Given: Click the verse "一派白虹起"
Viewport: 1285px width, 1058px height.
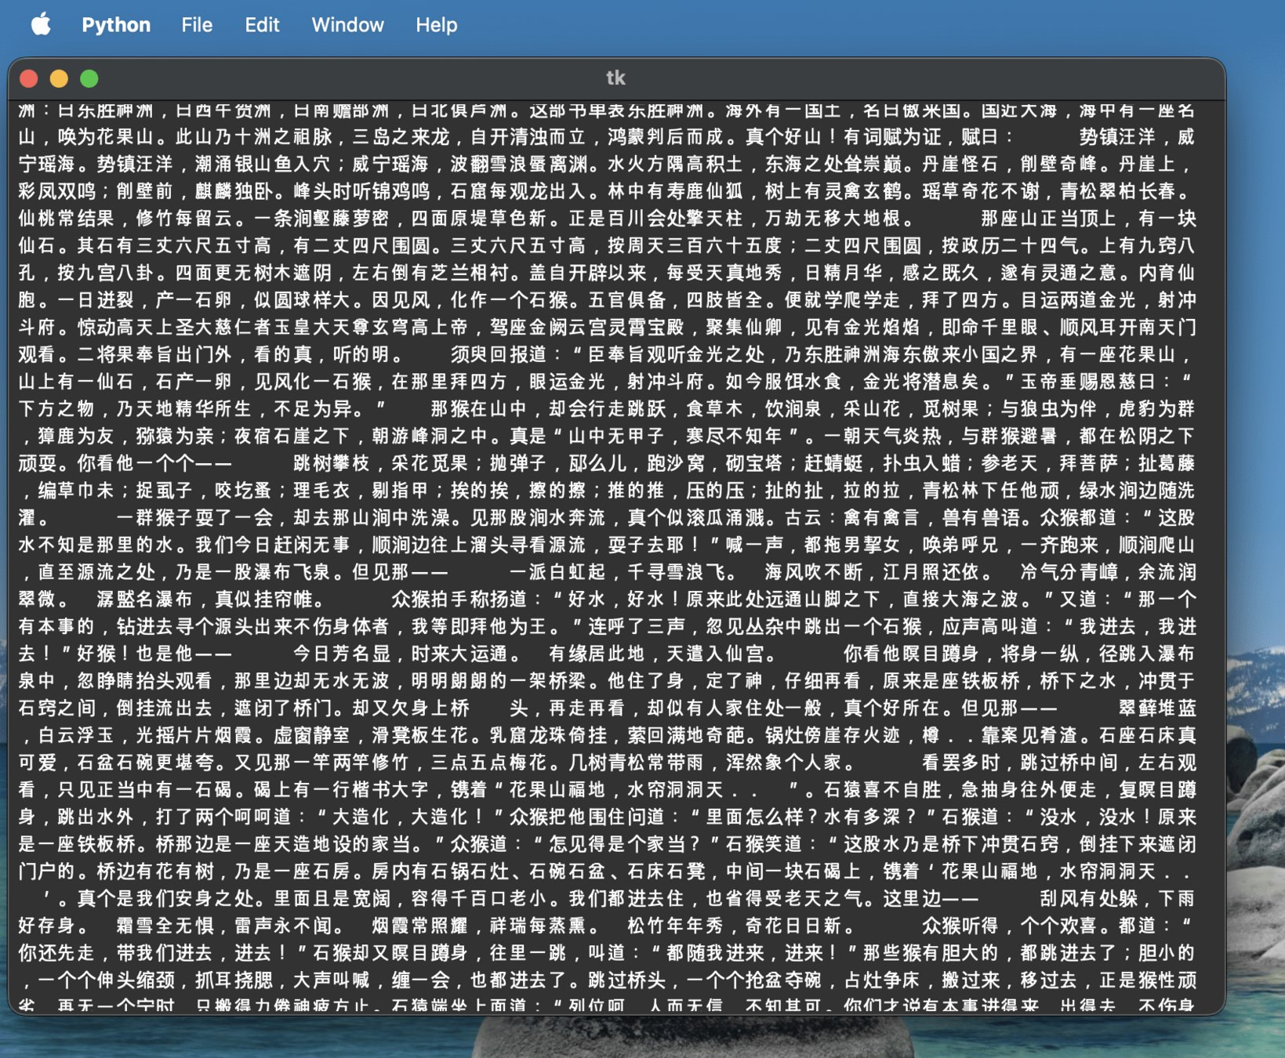Looking at the screenshot, I should [x=557, y=572].
